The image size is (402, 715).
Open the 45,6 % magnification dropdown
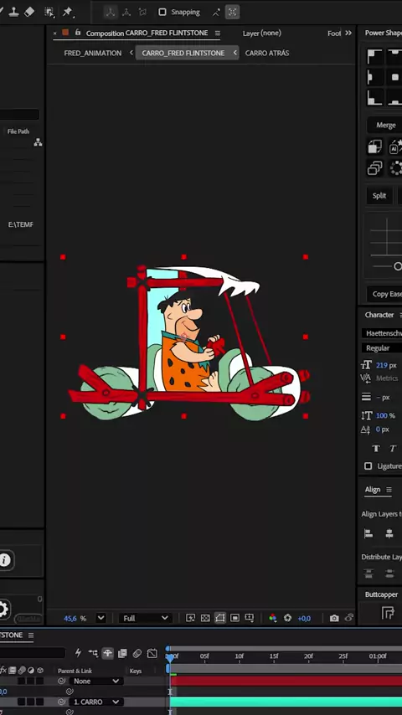[101, 618]
